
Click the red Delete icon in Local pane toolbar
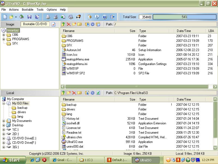(x=74, y=93)
